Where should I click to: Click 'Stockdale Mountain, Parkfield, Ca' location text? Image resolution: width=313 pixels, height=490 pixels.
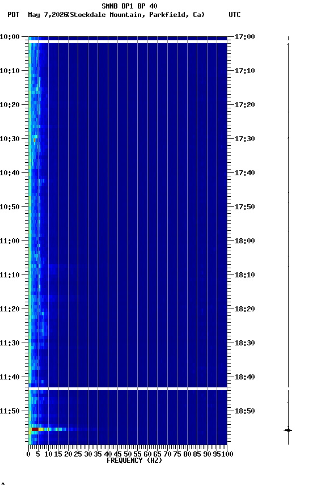[x=136, y=15]
